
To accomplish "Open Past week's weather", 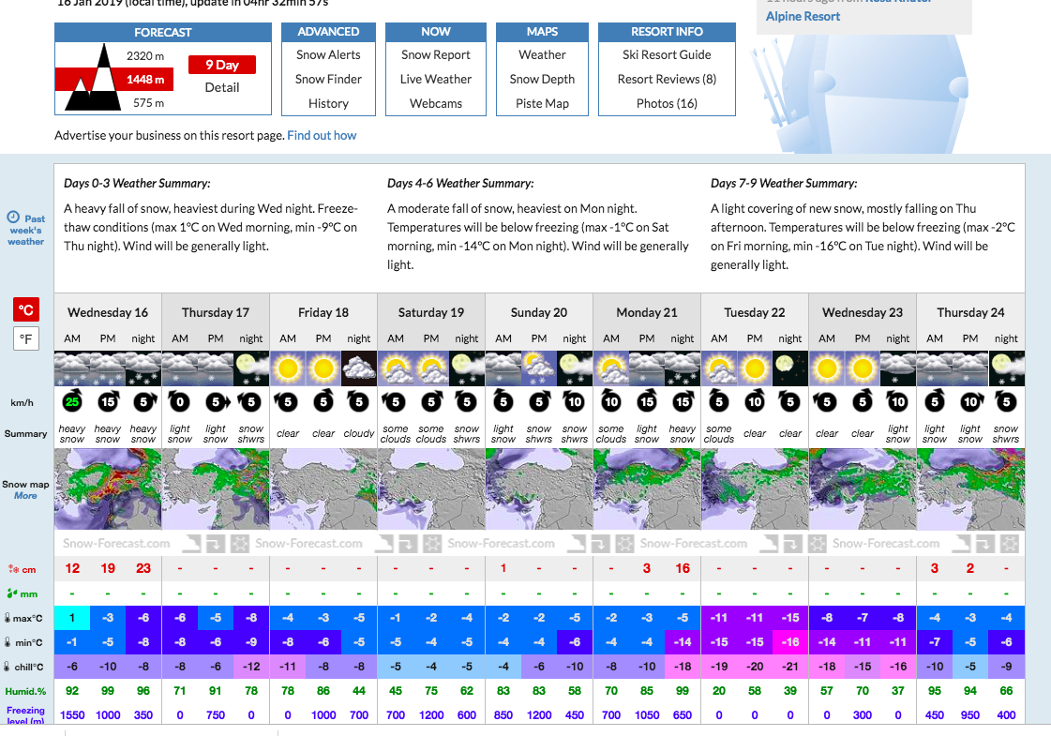I will pyautogui.click(x=26, y=230).
